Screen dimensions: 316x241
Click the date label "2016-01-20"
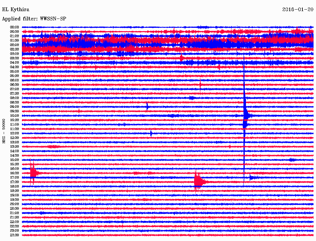click(298, 10)
